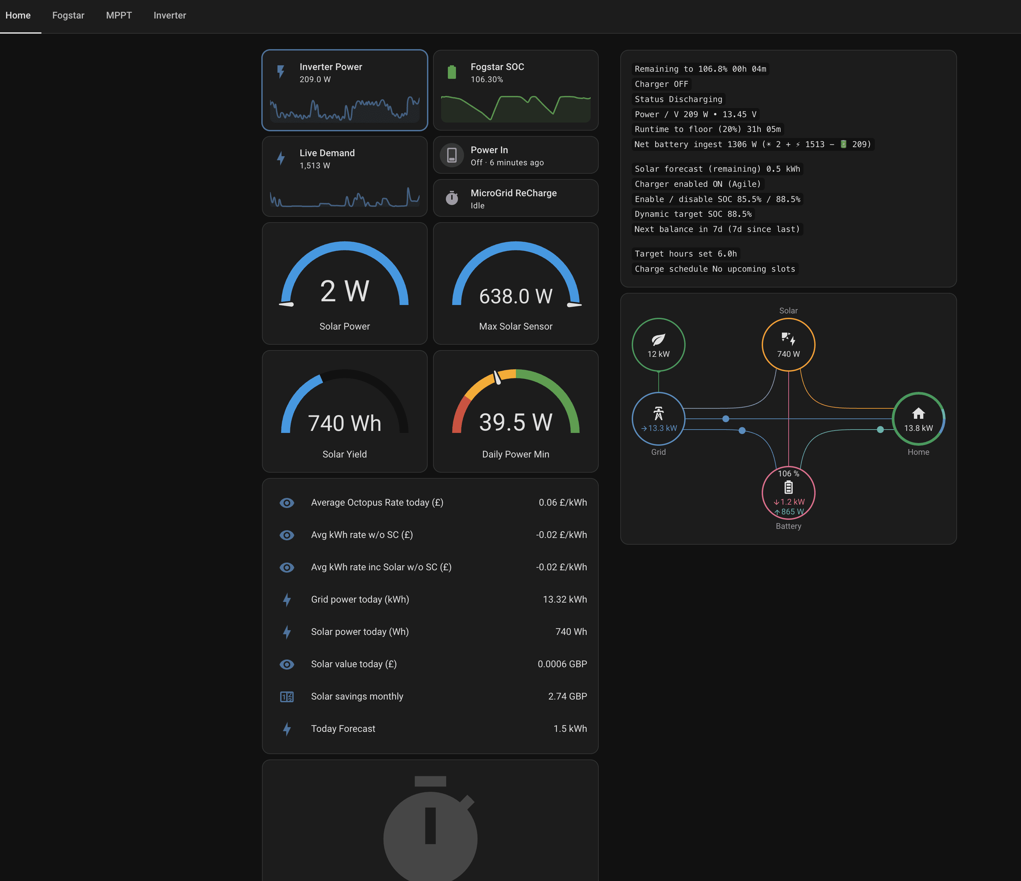1021x881 pixels.
Task: Click eye icon for Avg kWh rate w/o SC
Action: (287, 535)
